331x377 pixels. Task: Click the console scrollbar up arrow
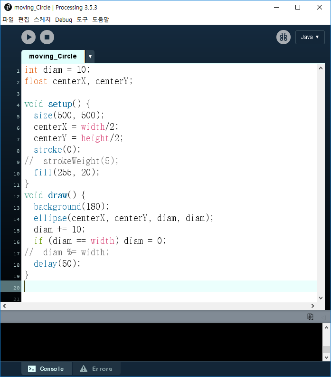(x=326, y=328)
